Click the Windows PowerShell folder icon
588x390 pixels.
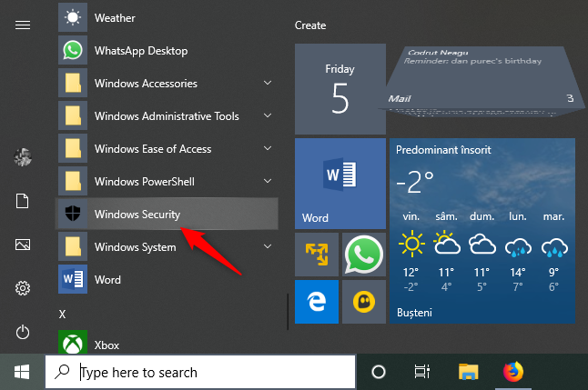(73, 181)
